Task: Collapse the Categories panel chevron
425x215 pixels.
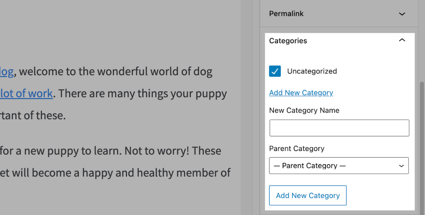Action: coord(402,41)
